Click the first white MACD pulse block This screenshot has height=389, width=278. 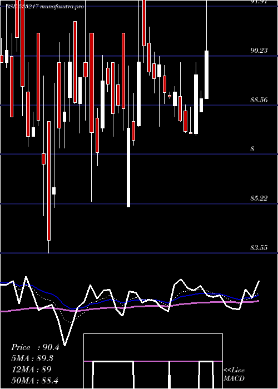(x=113, y=375)
